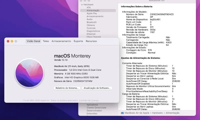
Task: Click Versão 12.7.6 text
Action: [x=61, y=60]
